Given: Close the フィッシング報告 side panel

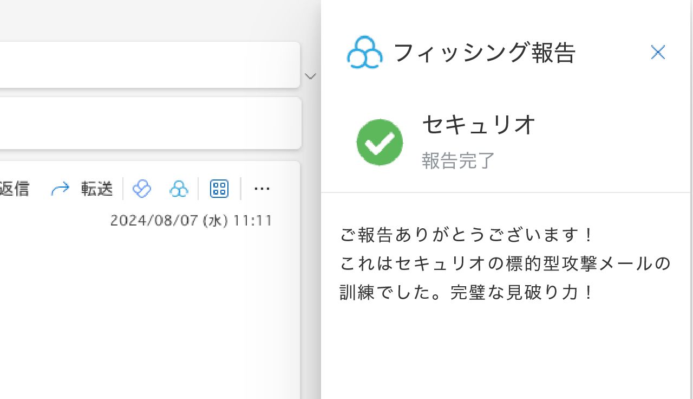Looking at the screenshot, I should coord(658,53).
